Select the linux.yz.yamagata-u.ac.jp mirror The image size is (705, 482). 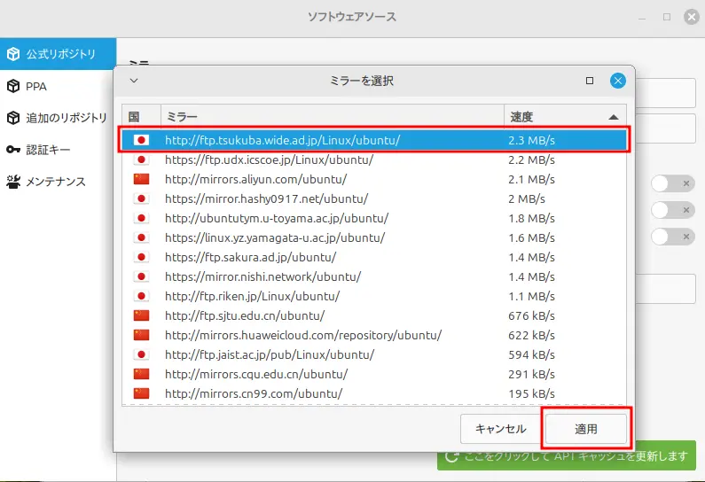point(374,237)
